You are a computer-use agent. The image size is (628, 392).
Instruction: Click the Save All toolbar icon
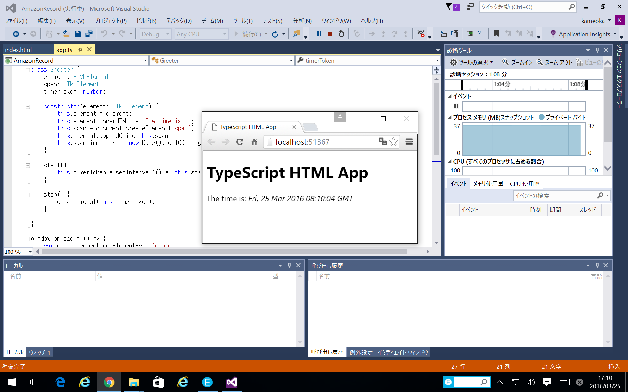tap(89, 34)
